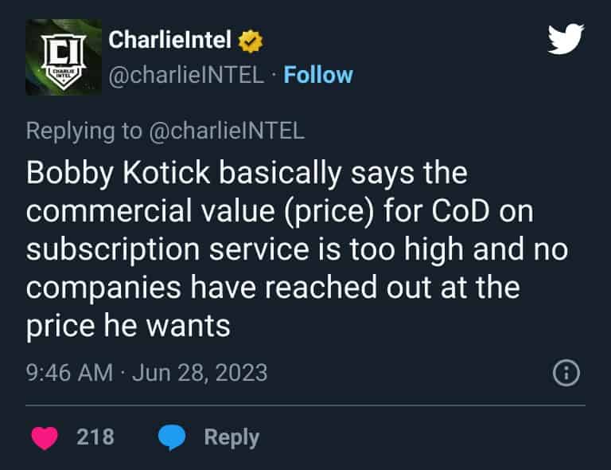
Task: Click the Jun 28, 2023 date
Action: 200,373
